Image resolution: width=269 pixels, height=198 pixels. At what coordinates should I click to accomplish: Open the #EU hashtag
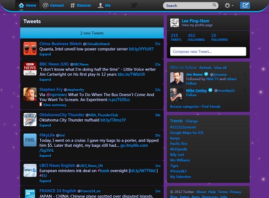(43, 175)
